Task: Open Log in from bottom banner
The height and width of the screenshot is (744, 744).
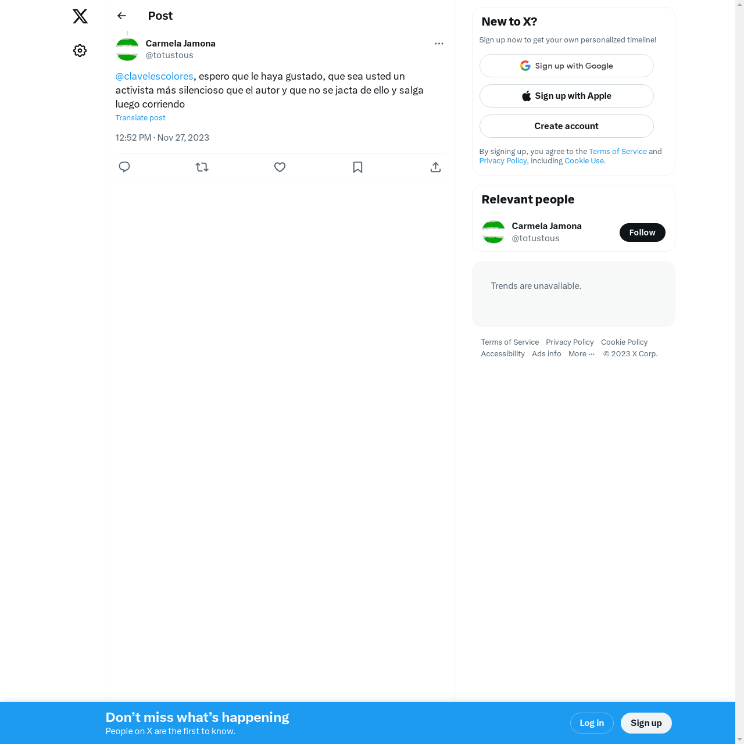Action: (592, 723)
